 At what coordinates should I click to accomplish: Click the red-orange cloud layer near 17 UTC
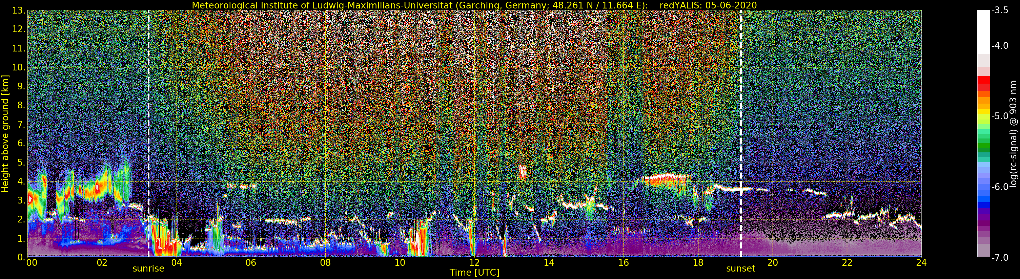pos(665,180)
